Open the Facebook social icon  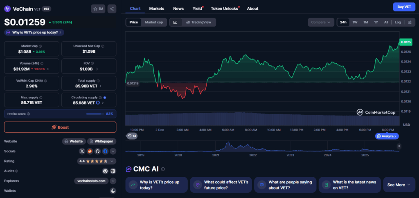click(105, 151)
